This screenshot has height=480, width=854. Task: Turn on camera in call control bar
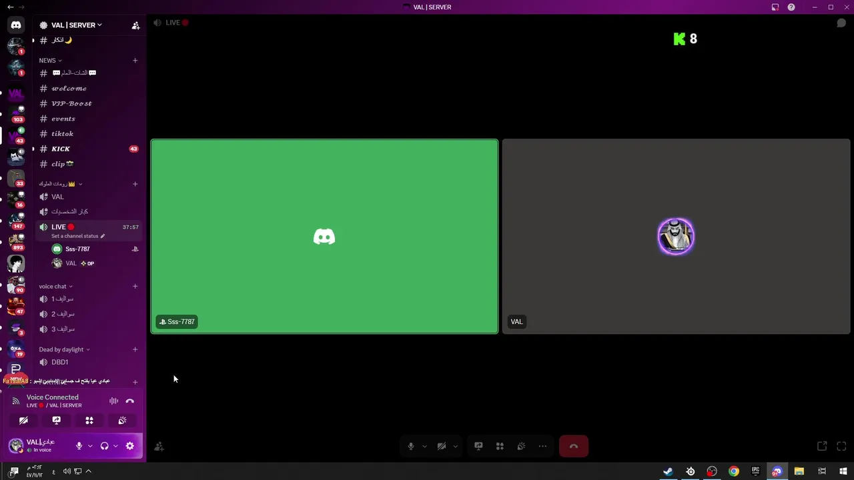coord(442,446)
